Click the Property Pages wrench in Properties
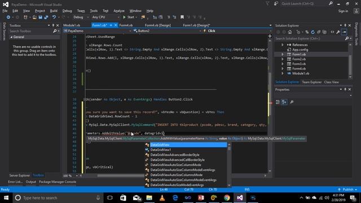Image resolution: width=361 pixels, height=203 pixels. pos(292,102)
